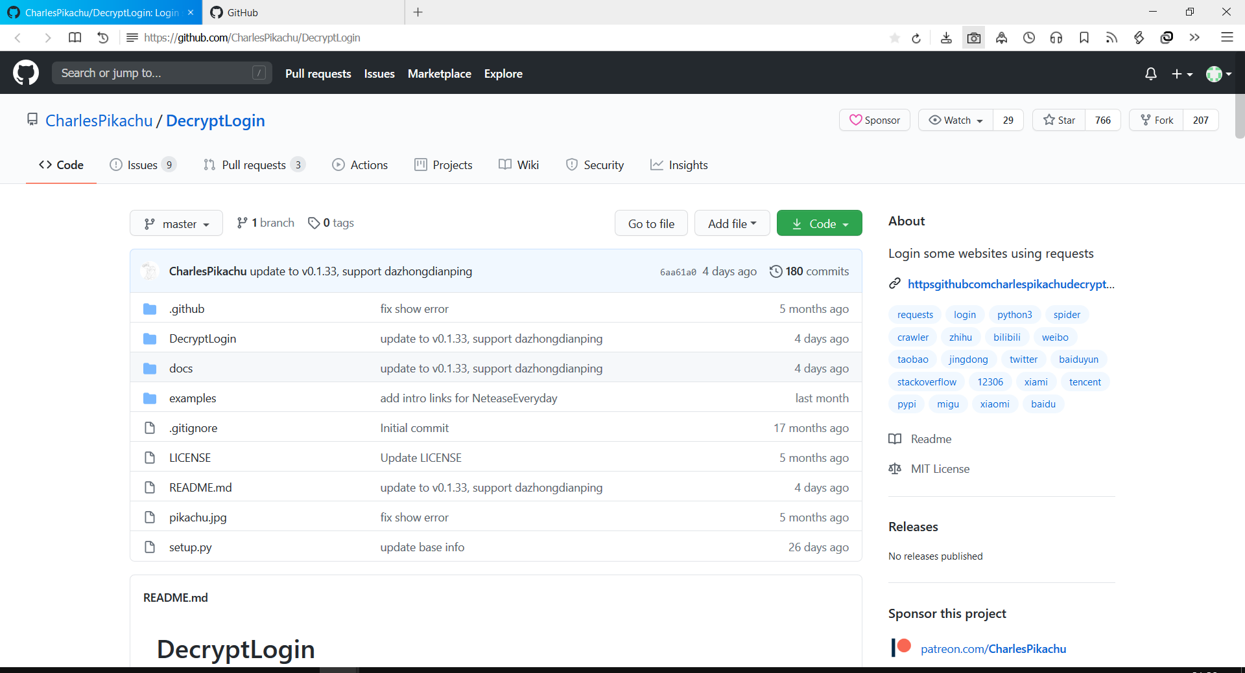Open the Watch dropdown

(956, 120)
